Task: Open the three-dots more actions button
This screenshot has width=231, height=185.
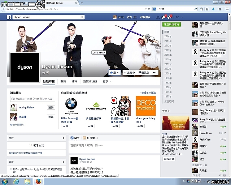Action: coord(154,73)
